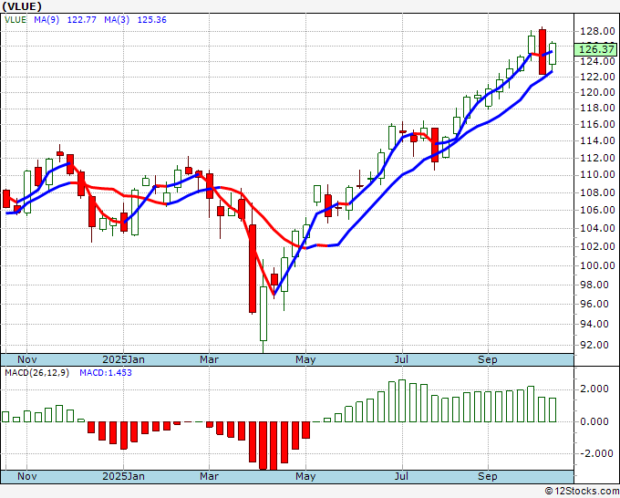Click the tallest green MACD histogram bar at Jul
Viewport: 620px width, 498px height.
[x=402, y=400]
